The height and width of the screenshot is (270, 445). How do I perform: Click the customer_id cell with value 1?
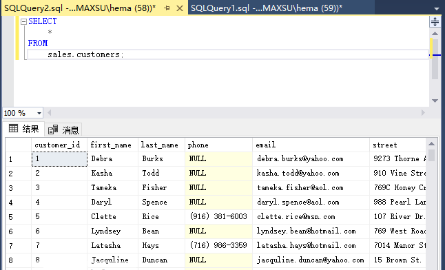coord(59,159)
